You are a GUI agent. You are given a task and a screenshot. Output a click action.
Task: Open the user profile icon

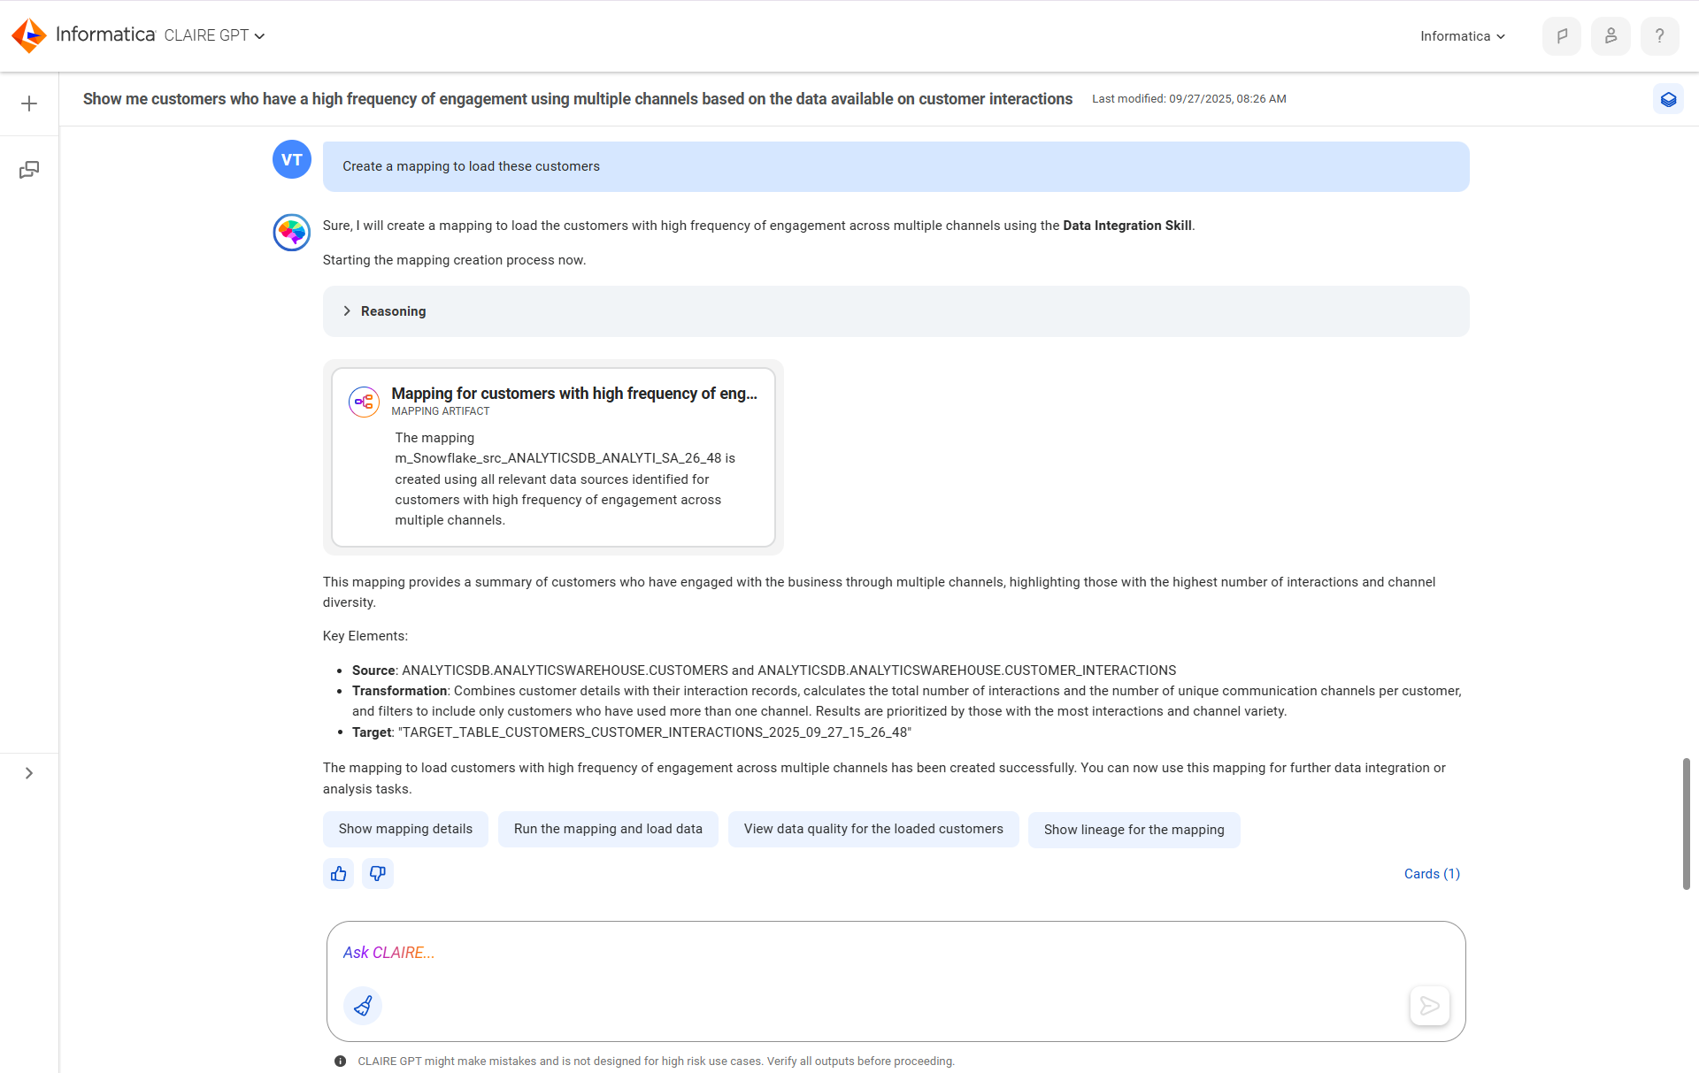(x=1611, y=36)
